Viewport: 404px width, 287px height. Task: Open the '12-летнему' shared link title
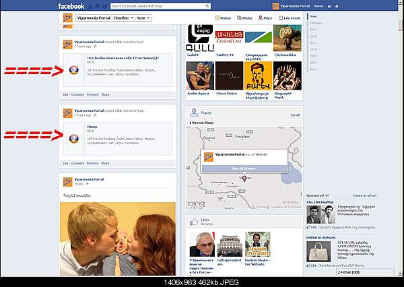coord(123,58)
